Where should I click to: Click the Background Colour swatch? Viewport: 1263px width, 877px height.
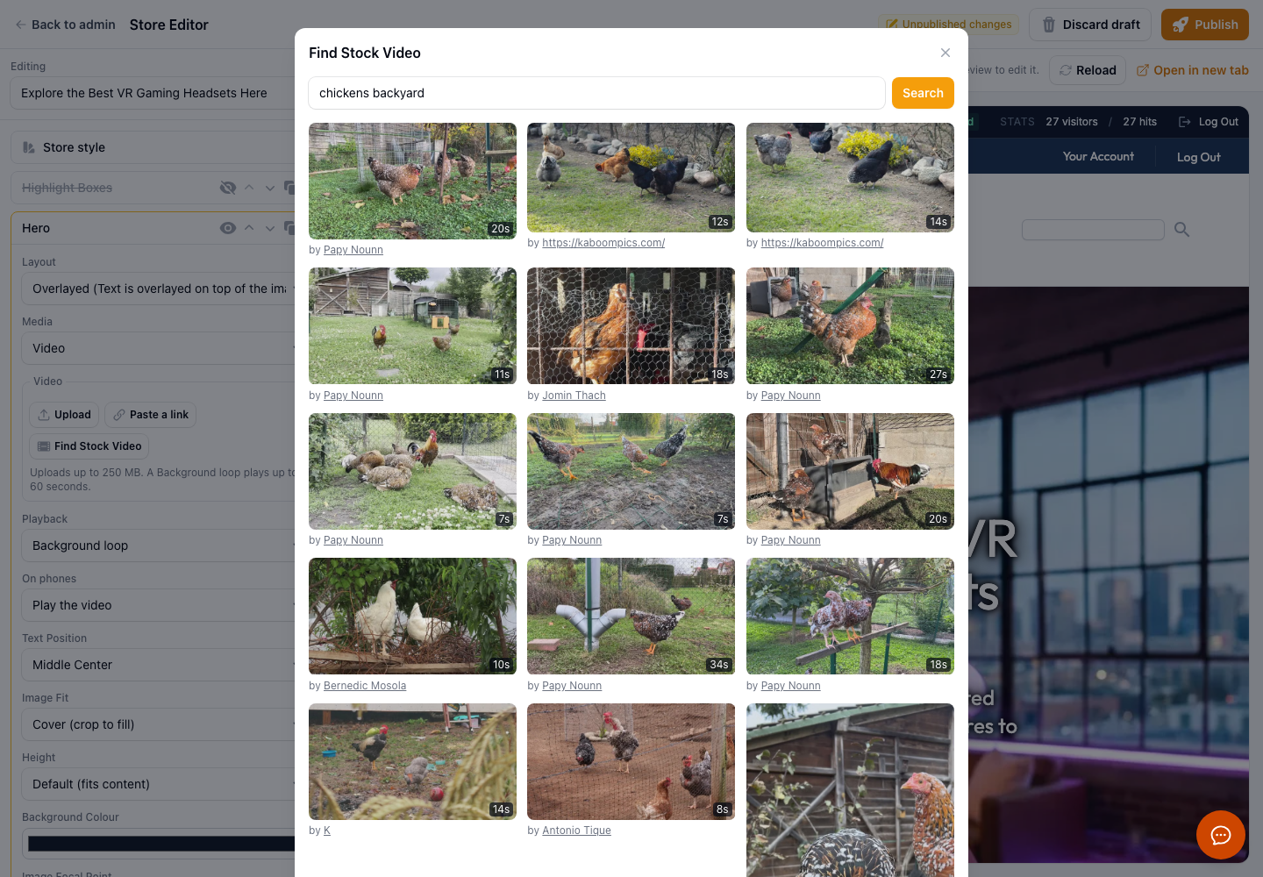point(161,844)
